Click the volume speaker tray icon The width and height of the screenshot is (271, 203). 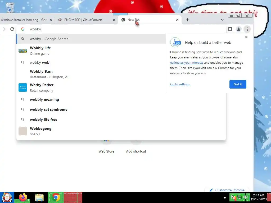point(246,197)
